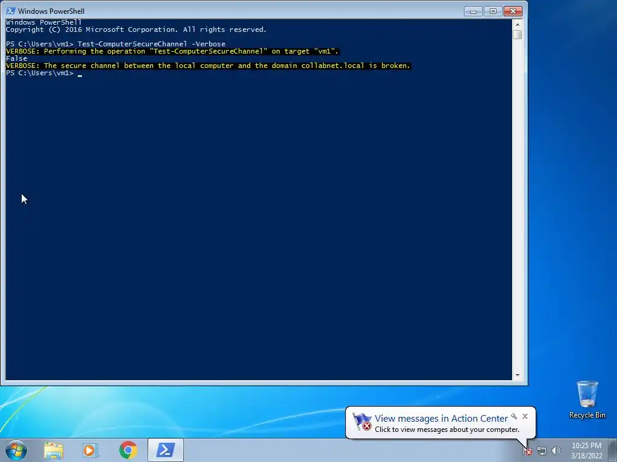Click the PowerShell title bar icon
Screen dimensions: 617x462
(x=11, y=11)
